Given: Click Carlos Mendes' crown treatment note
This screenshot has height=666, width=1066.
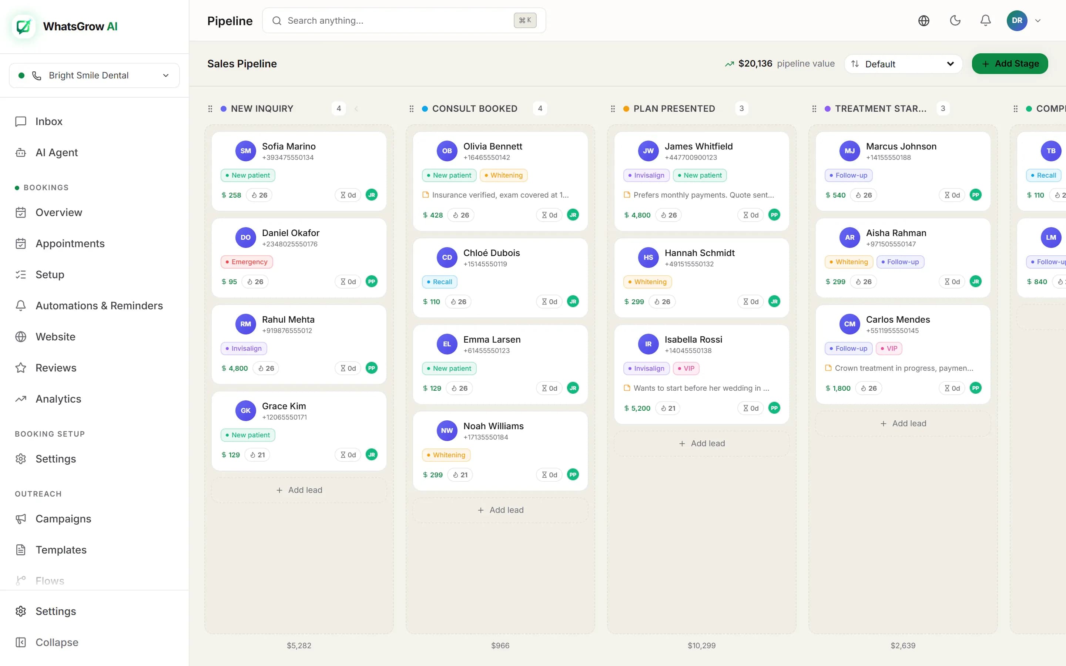Looking at the screenshot, I should [904, 368].
